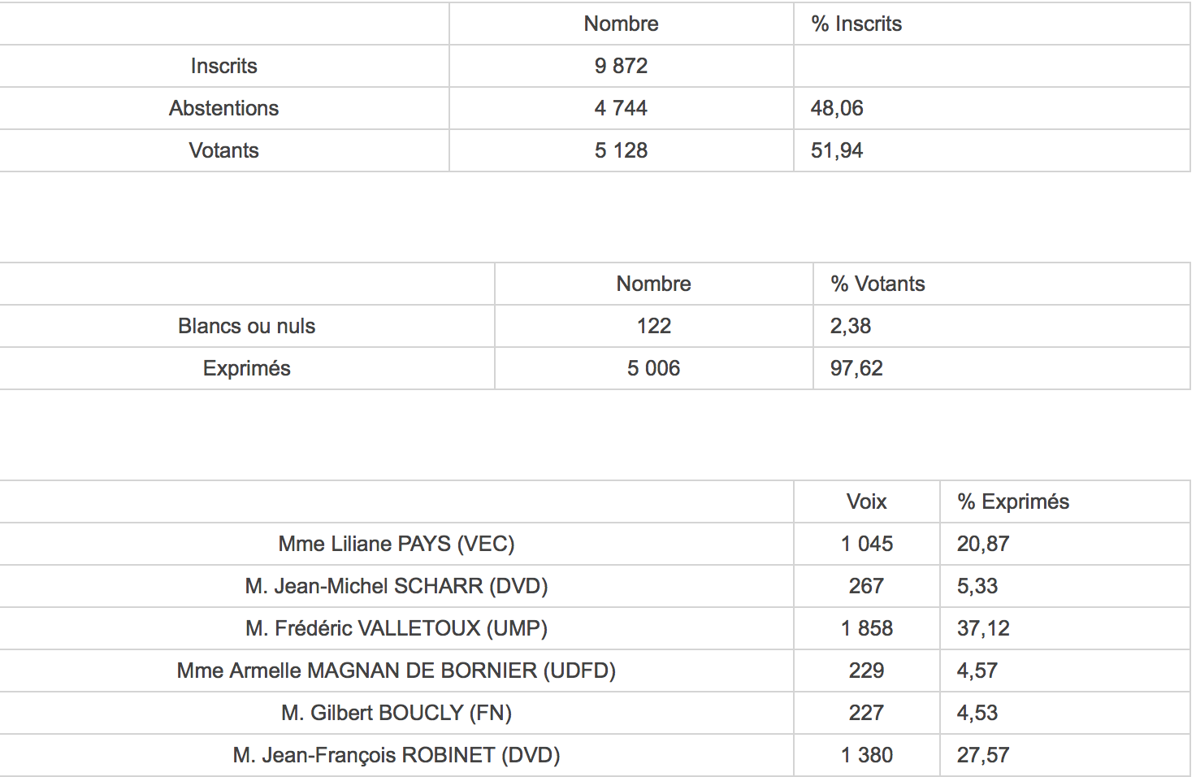Viewport: 1196px width, 777px height.
Task: Click the Inscrits row label
Action: coord(223,66)
